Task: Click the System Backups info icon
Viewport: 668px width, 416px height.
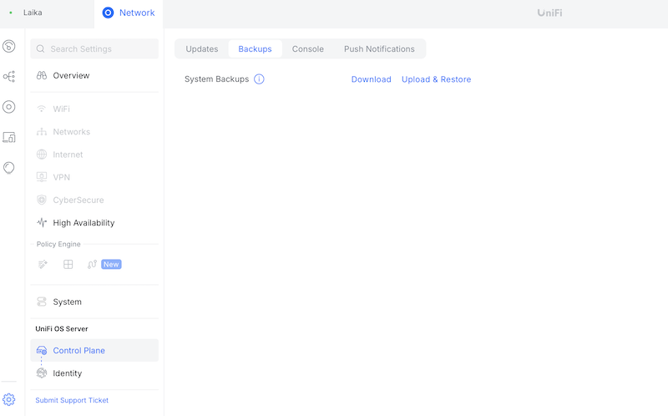Action: tap(259, 79)
